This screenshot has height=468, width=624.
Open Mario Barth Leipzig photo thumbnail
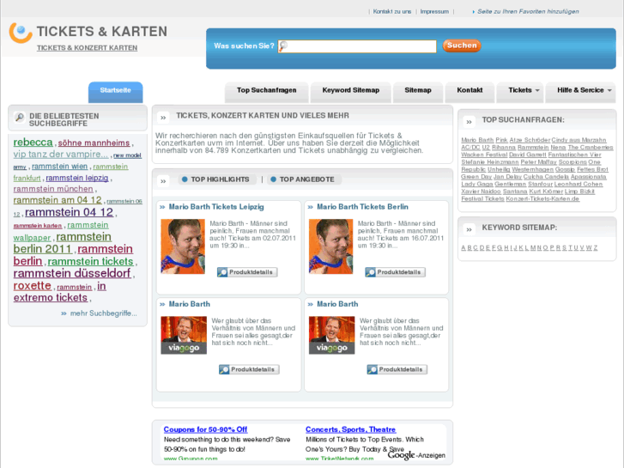183,246
